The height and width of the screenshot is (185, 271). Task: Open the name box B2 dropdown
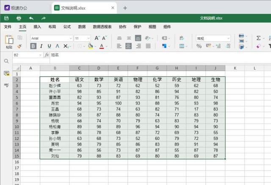pyautogui.click(x=40, y=55)
